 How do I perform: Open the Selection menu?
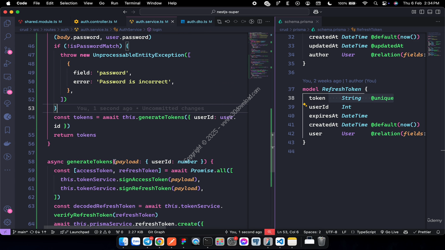(68, 3)
